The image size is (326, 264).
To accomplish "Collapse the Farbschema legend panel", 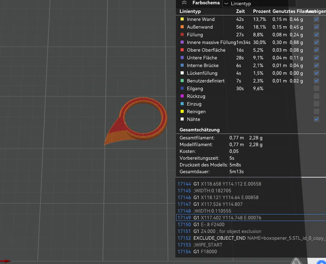I will tap(184, 3).
